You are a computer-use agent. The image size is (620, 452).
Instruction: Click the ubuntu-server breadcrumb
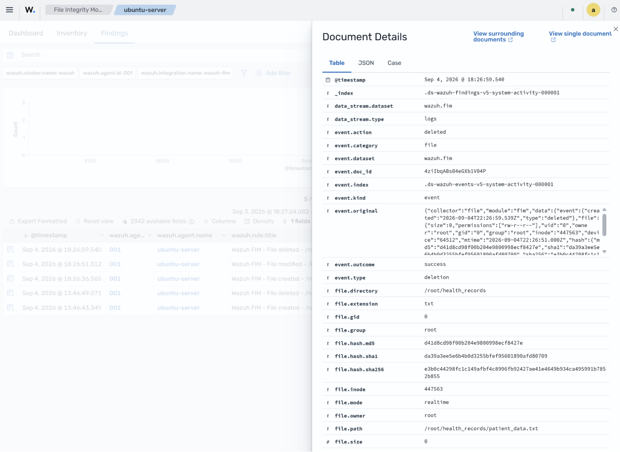tap(145, 10)
